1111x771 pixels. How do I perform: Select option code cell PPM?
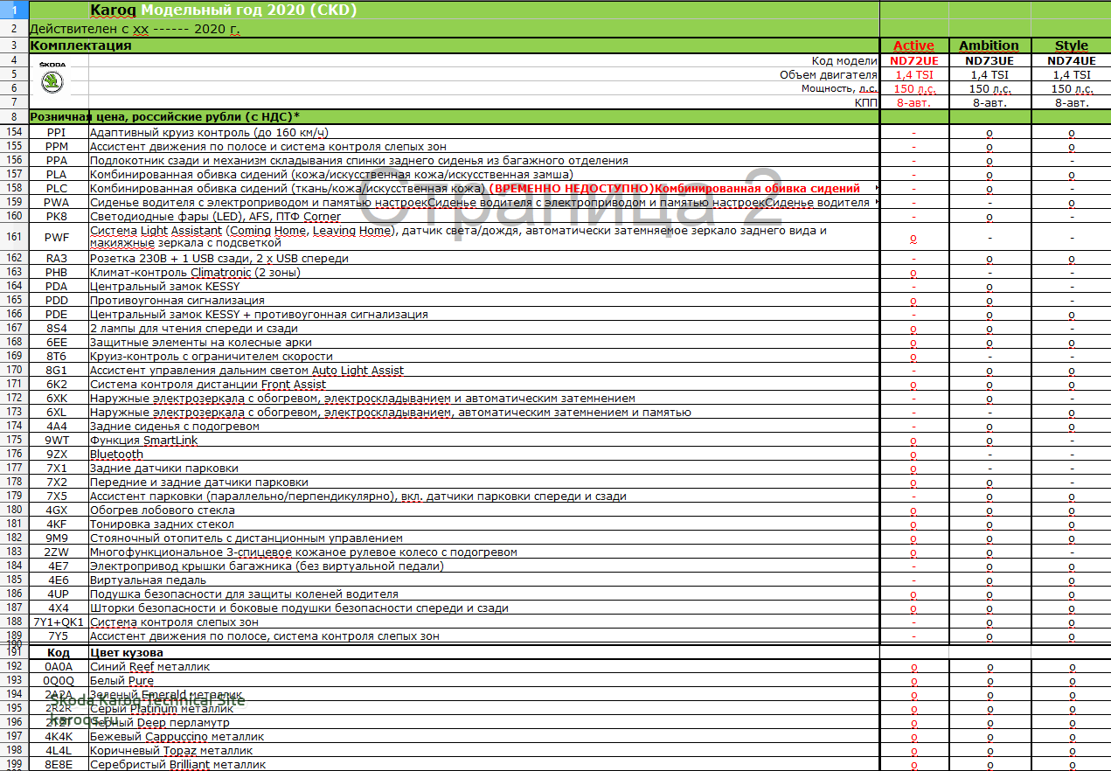click(57, 146)
